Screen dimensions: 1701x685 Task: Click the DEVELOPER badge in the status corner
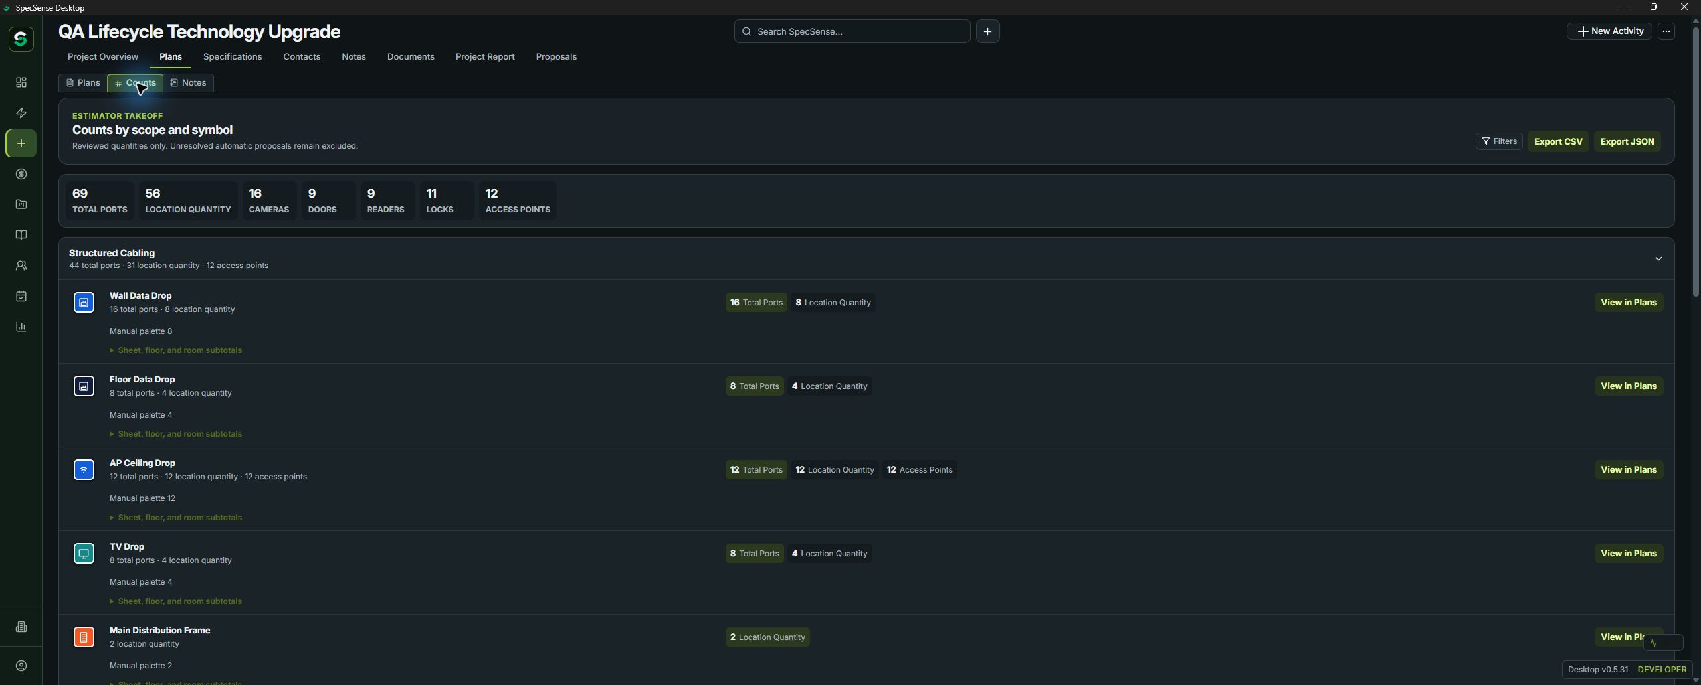pos(1662,670)
